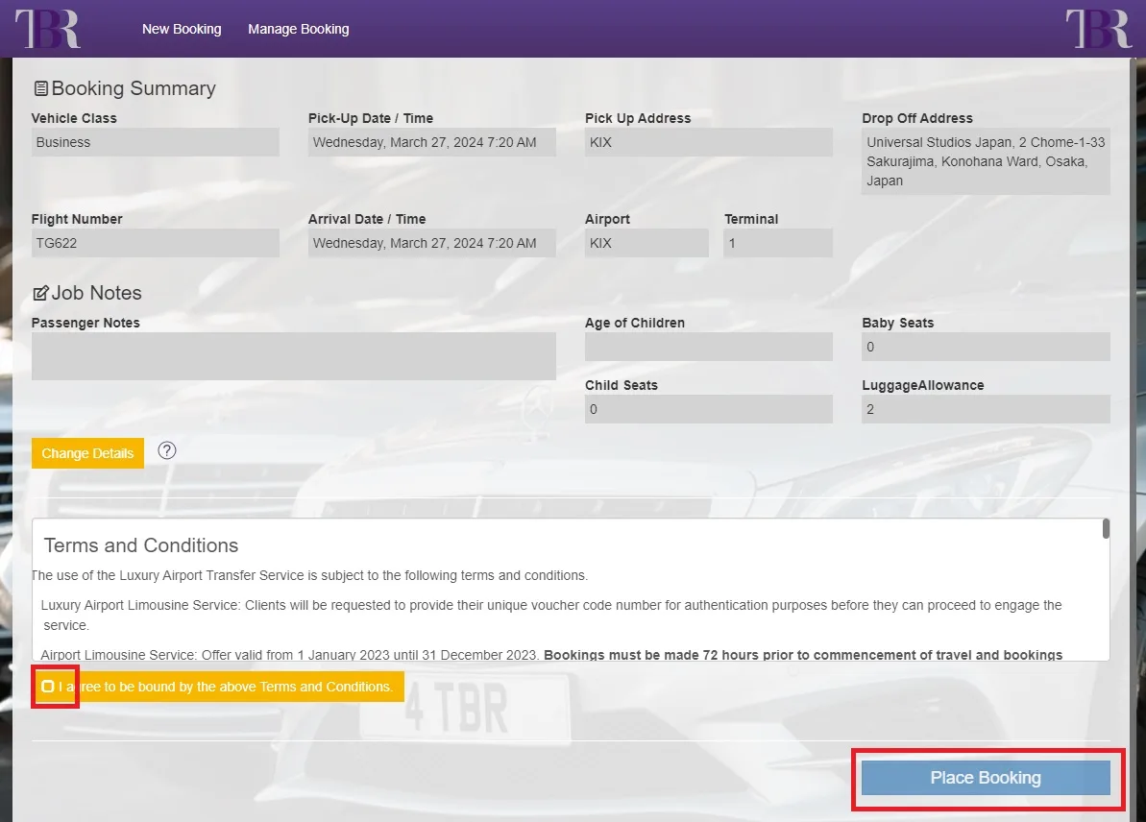Click the Job Notes heading text
The width and height of the screenshot is (1146, 822).
tap(96, 293)
